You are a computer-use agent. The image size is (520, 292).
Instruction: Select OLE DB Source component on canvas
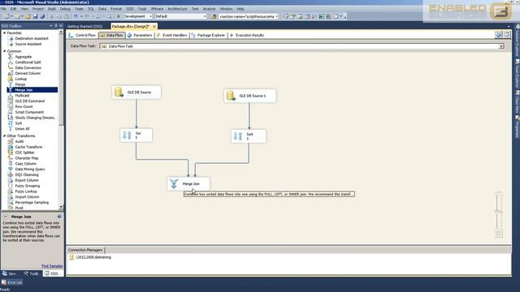[136, 92]
